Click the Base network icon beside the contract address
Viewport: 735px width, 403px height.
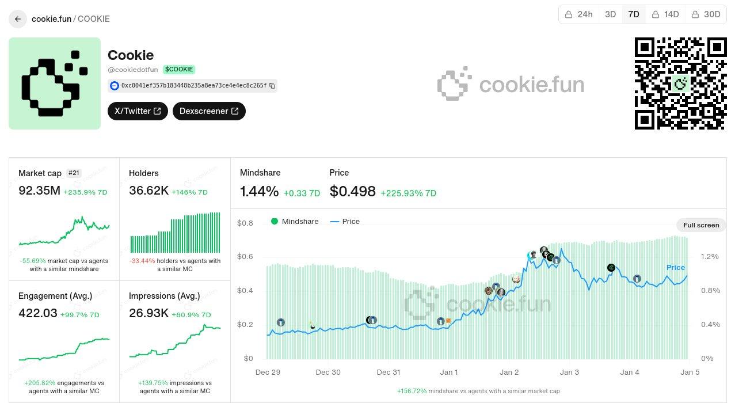115,85
